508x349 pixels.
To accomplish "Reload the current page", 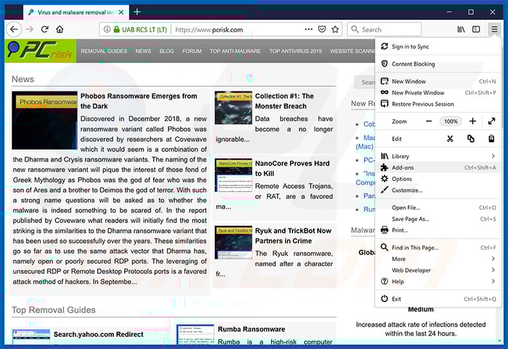I will point(45,30).
